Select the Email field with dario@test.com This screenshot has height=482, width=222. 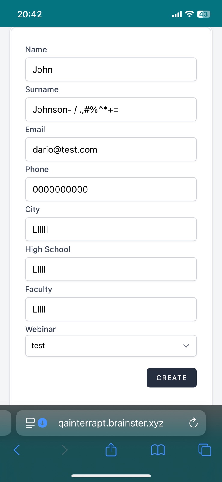(x=111, y=149)
